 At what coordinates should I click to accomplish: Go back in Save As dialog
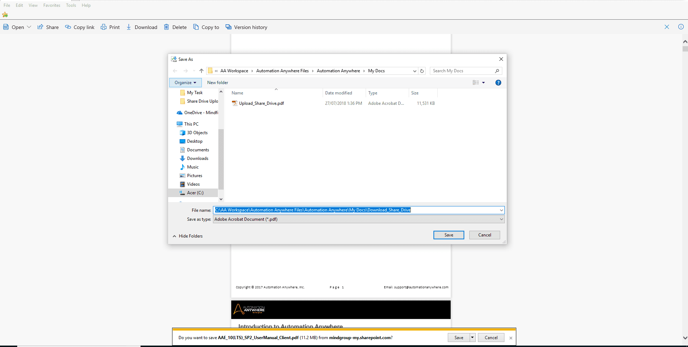[175, 71]
